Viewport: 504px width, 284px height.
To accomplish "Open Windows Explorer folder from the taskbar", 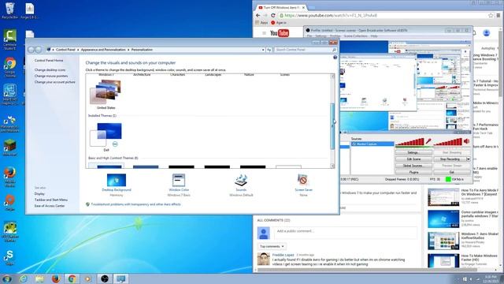I will [39, 278].
